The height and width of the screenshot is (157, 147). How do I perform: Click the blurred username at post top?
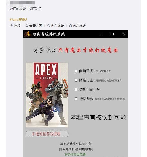[x=23, y=3]
